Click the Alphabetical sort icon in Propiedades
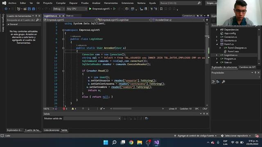Viewport: 262px width, 147px height. [x=218, y=82]
